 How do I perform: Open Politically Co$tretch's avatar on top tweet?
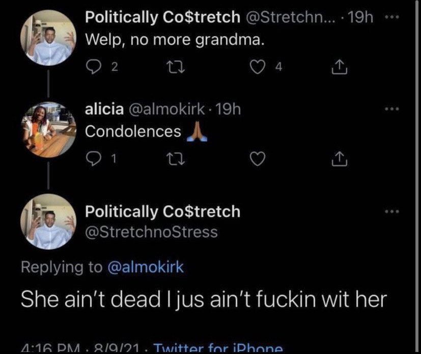point(49,38)
